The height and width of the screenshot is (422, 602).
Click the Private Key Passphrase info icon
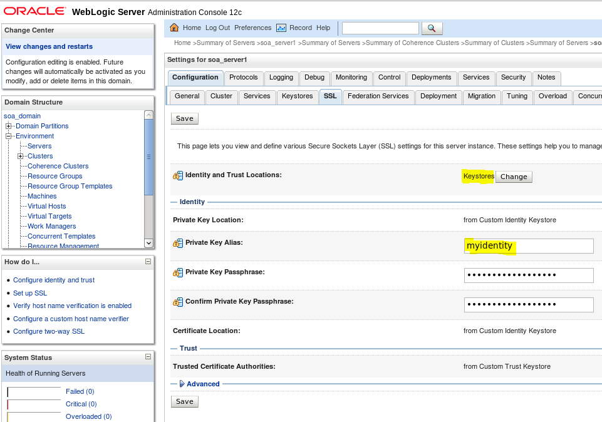coord(178,272)
